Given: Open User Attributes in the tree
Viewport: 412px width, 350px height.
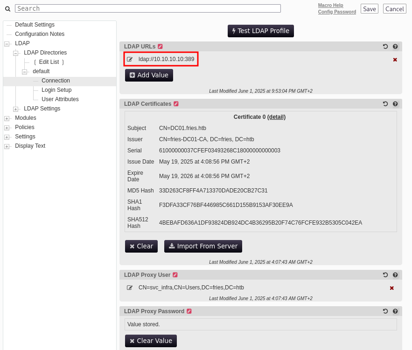Looking at the screenshot, I should 60,99.
